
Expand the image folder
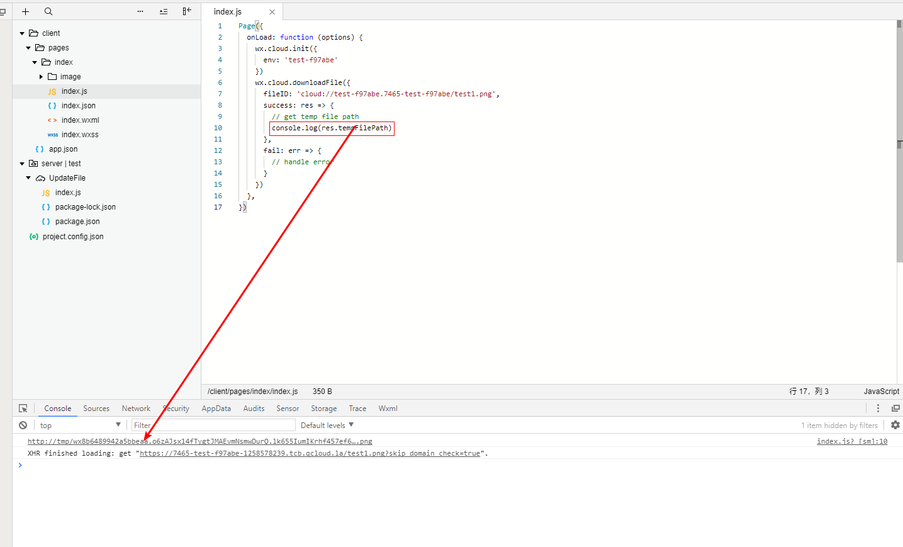[41, 77]
